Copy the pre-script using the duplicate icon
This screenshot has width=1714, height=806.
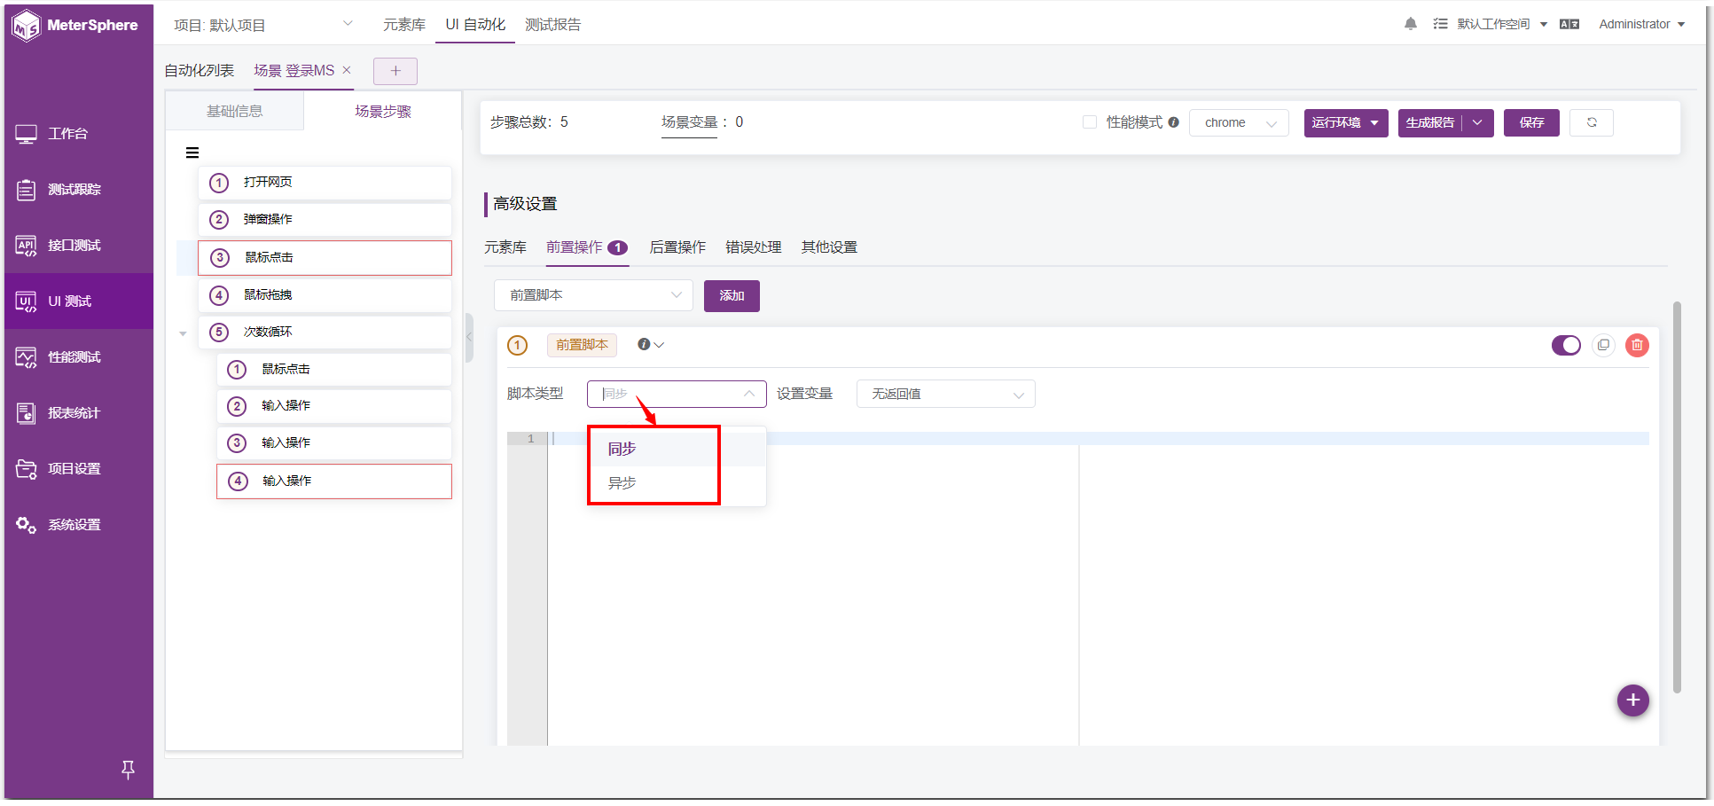pos(1603,345)
